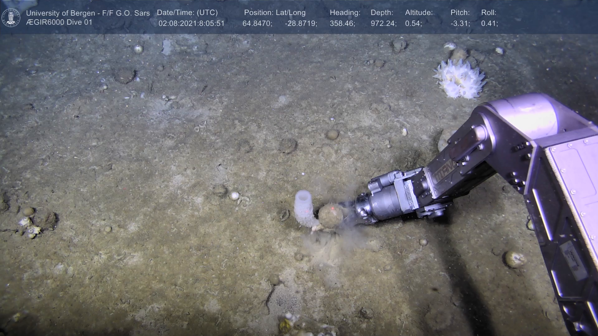Click the Roll: label

coord(489,13)
